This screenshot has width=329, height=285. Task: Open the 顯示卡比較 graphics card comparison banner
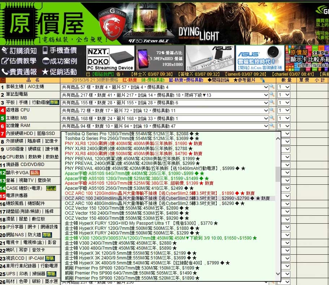point(307,58)
